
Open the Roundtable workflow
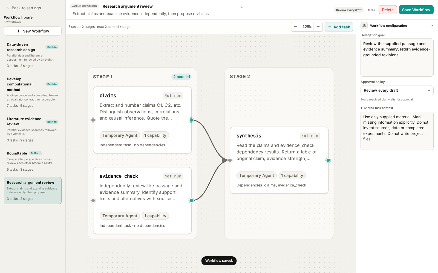click(x=33, y=161)
